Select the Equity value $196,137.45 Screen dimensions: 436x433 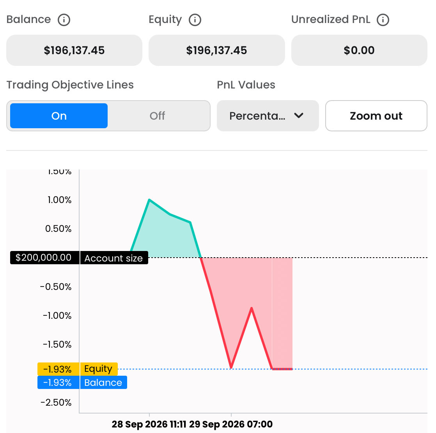tap(216, 50)
